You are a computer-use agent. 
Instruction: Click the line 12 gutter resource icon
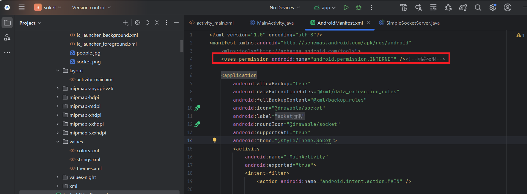197,124
